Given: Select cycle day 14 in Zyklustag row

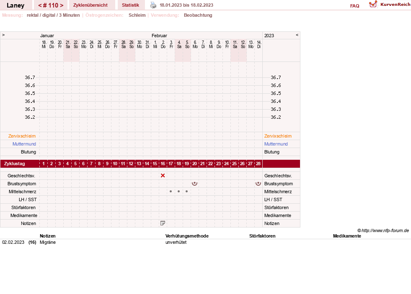Looking at the screenshot, I should (147, 164).
